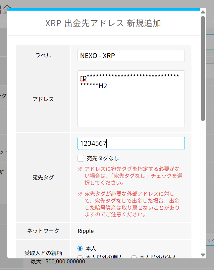214x270 pixels.
Task: Click the Ripple network value
Action: click(x=86, y=231)
